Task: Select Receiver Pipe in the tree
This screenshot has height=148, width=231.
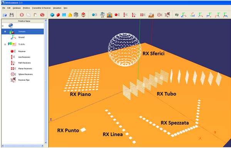Action: [x=24, y=80]
